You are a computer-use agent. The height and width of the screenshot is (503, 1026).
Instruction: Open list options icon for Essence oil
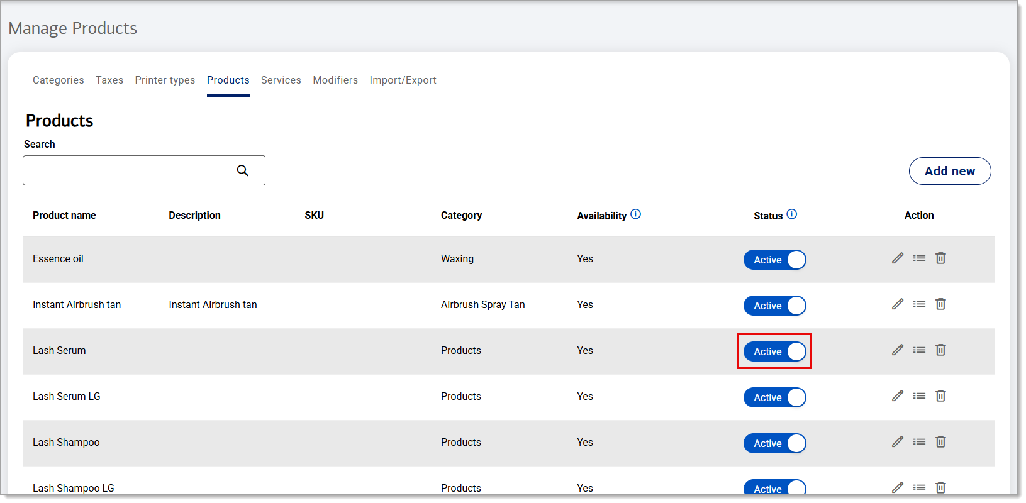pos(919,258)
